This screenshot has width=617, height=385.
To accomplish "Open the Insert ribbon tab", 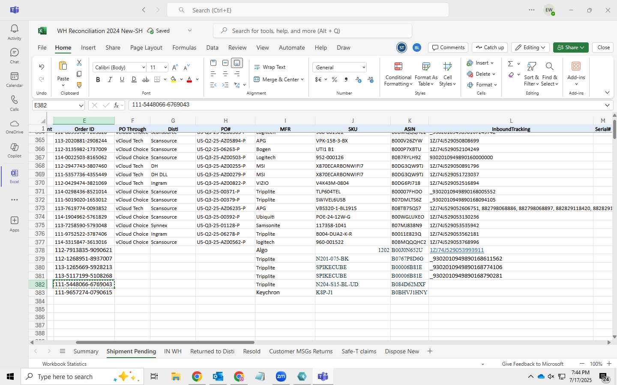I will [x=88, y=47].
